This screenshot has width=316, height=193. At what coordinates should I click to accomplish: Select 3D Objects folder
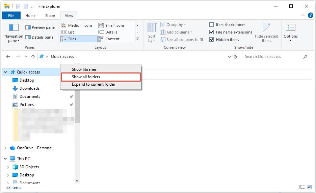pyautogui.click(x=29, y=167)
